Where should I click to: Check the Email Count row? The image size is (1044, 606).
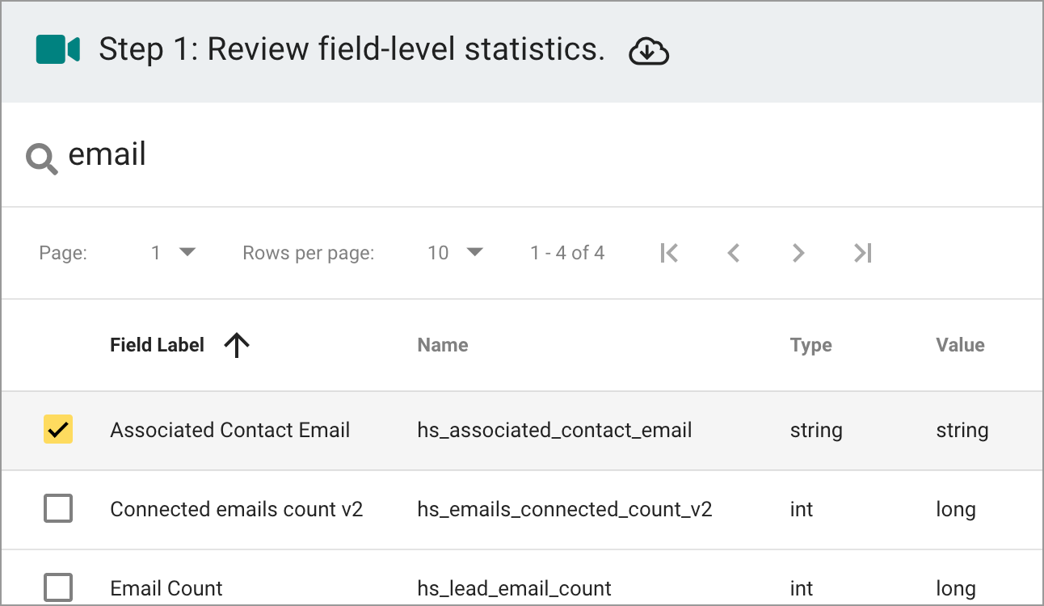[x=57, y=587]
